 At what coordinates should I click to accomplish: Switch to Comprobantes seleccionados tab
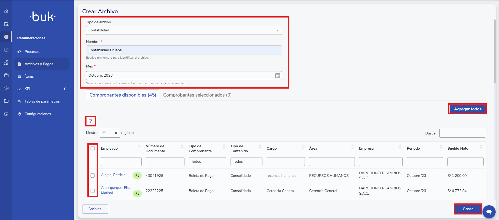click(x=197, y=95)
